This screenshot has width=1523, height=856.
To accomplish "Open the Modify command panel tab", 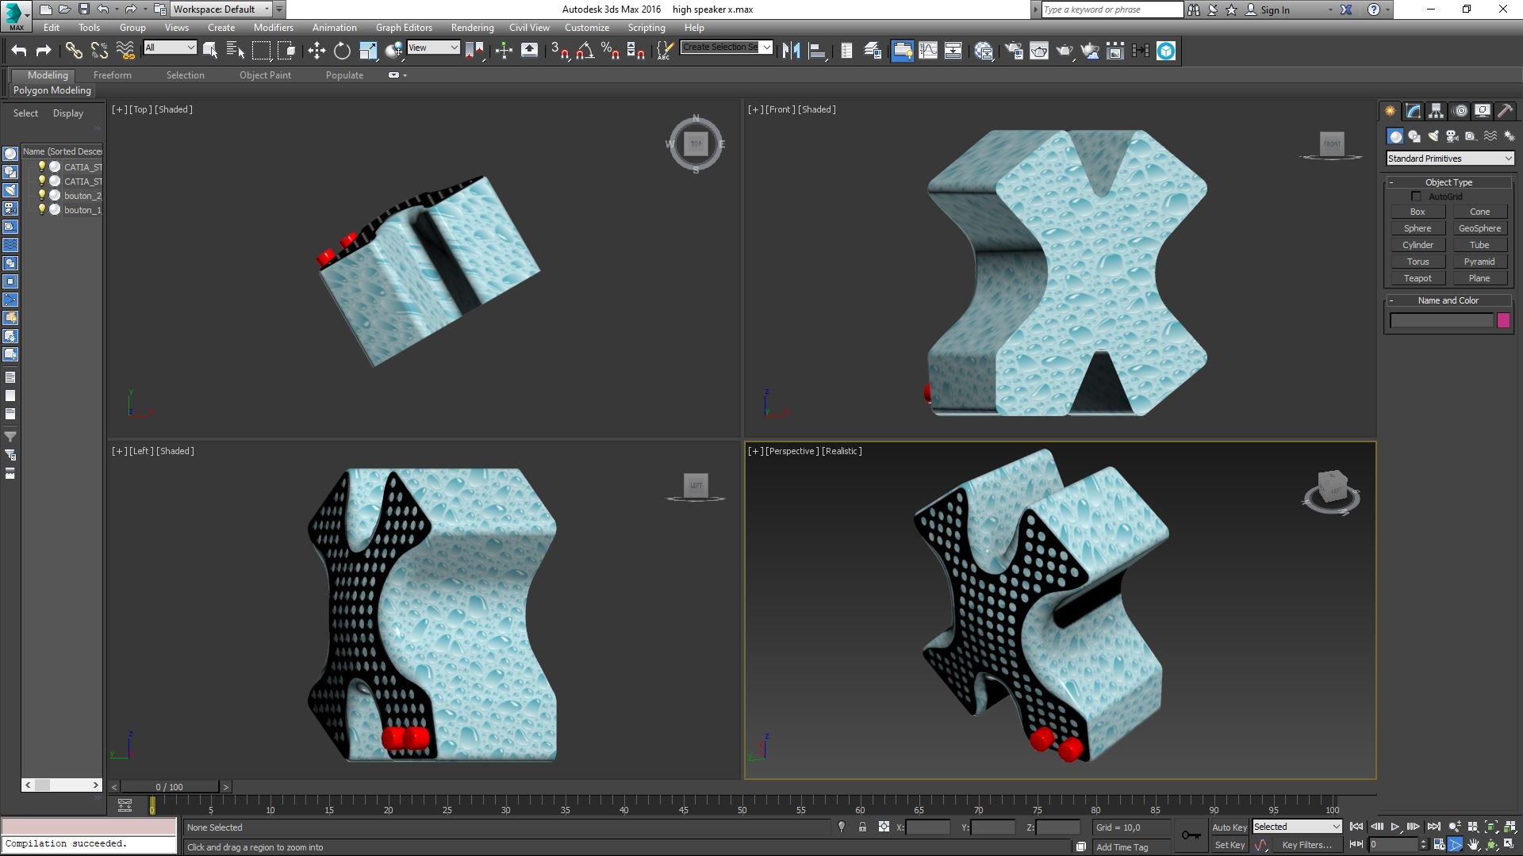I will pos(1413,111).
